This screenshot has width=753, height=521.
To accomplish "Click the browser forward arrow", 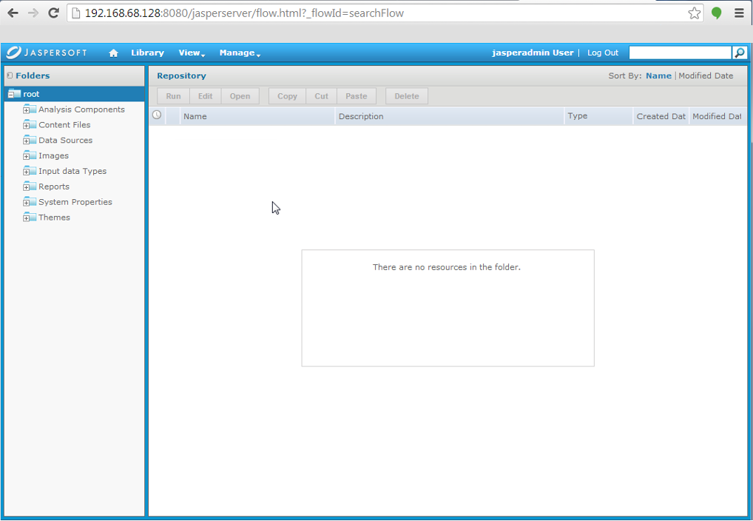I will (x=33, y=13).
